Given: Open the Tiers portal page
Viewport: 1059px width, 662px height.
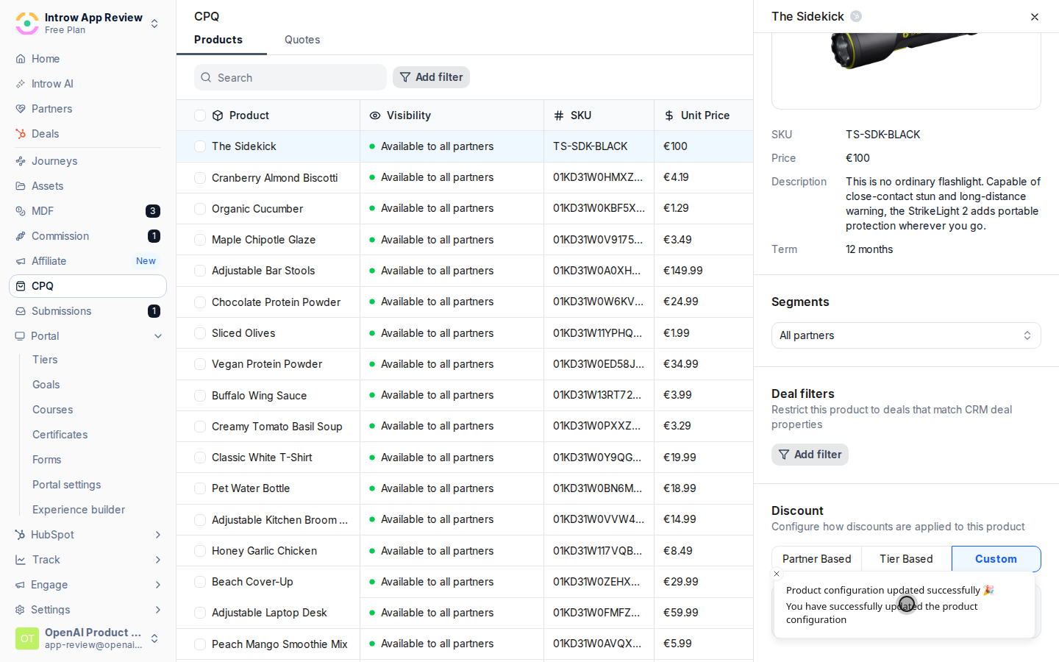Looking at the screenshot, I should [45, 360].
